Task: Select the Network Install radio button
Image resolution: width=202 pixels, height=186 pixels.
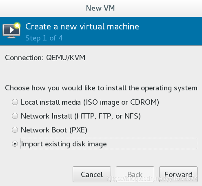Action: [x=15, y=116]
